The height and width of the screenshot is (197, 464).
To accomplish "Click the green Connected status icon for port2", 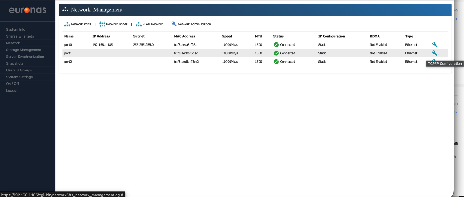I will pyautogui.click(x=276, y=62).
